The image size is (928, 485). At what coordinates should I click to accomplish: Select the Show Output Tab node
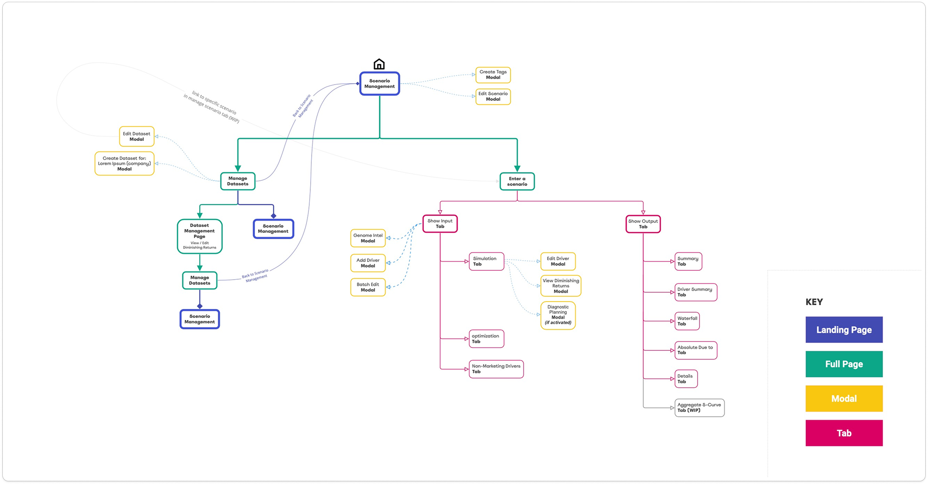click(643, 224)
